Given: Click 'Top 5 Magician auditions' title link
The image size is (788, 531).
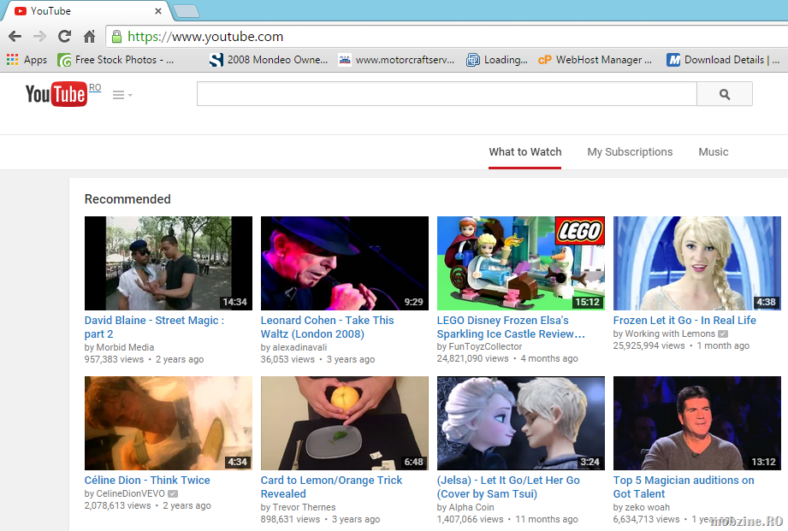Looking at the screenshot, I should tap(684, 487).
